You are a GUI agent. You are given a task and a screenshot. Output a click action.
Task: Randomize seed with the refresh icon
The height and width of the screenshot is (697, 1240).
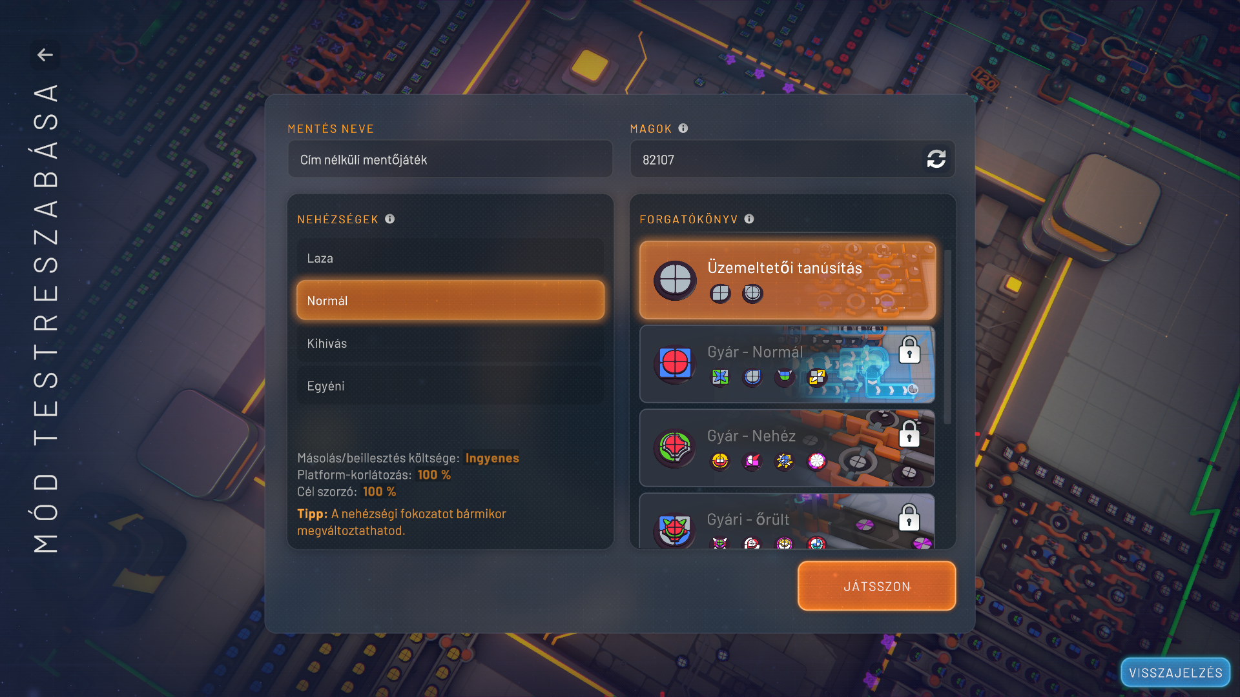936,159
